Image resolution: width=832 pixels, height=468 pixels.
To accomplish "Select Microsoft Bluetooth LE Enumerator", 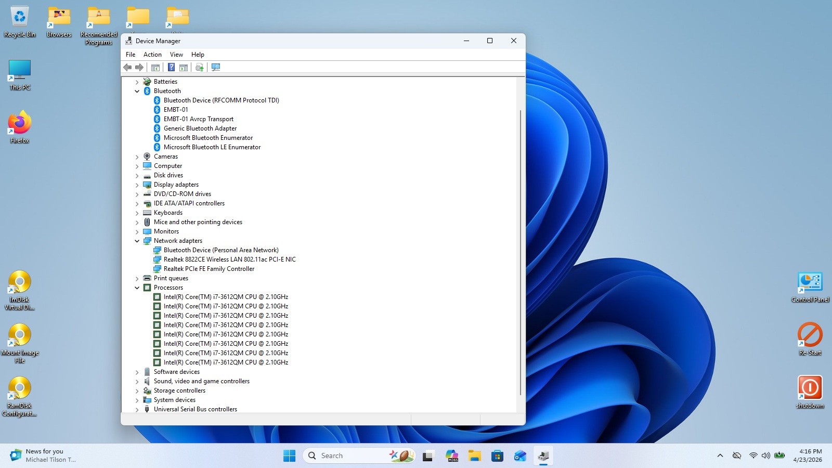I will [212, 147].
